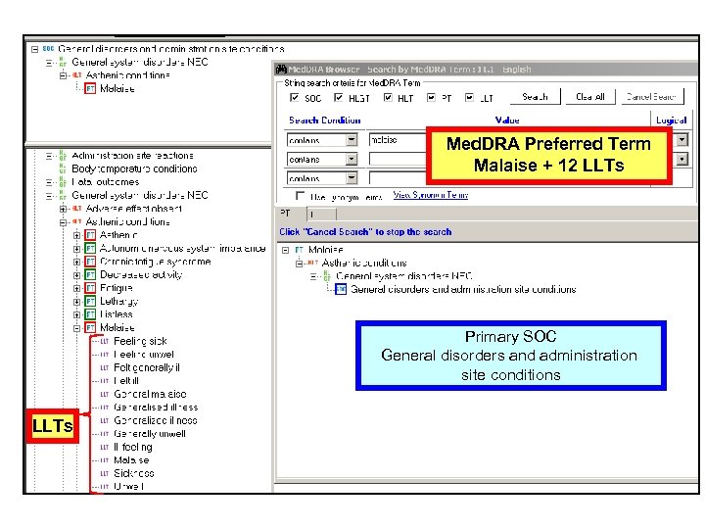Click the PT icon beside top Malaise
705x529 pixels.
click(90, 88)
